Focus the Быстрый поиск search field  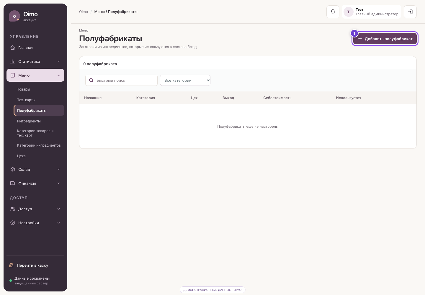point(121,80)
